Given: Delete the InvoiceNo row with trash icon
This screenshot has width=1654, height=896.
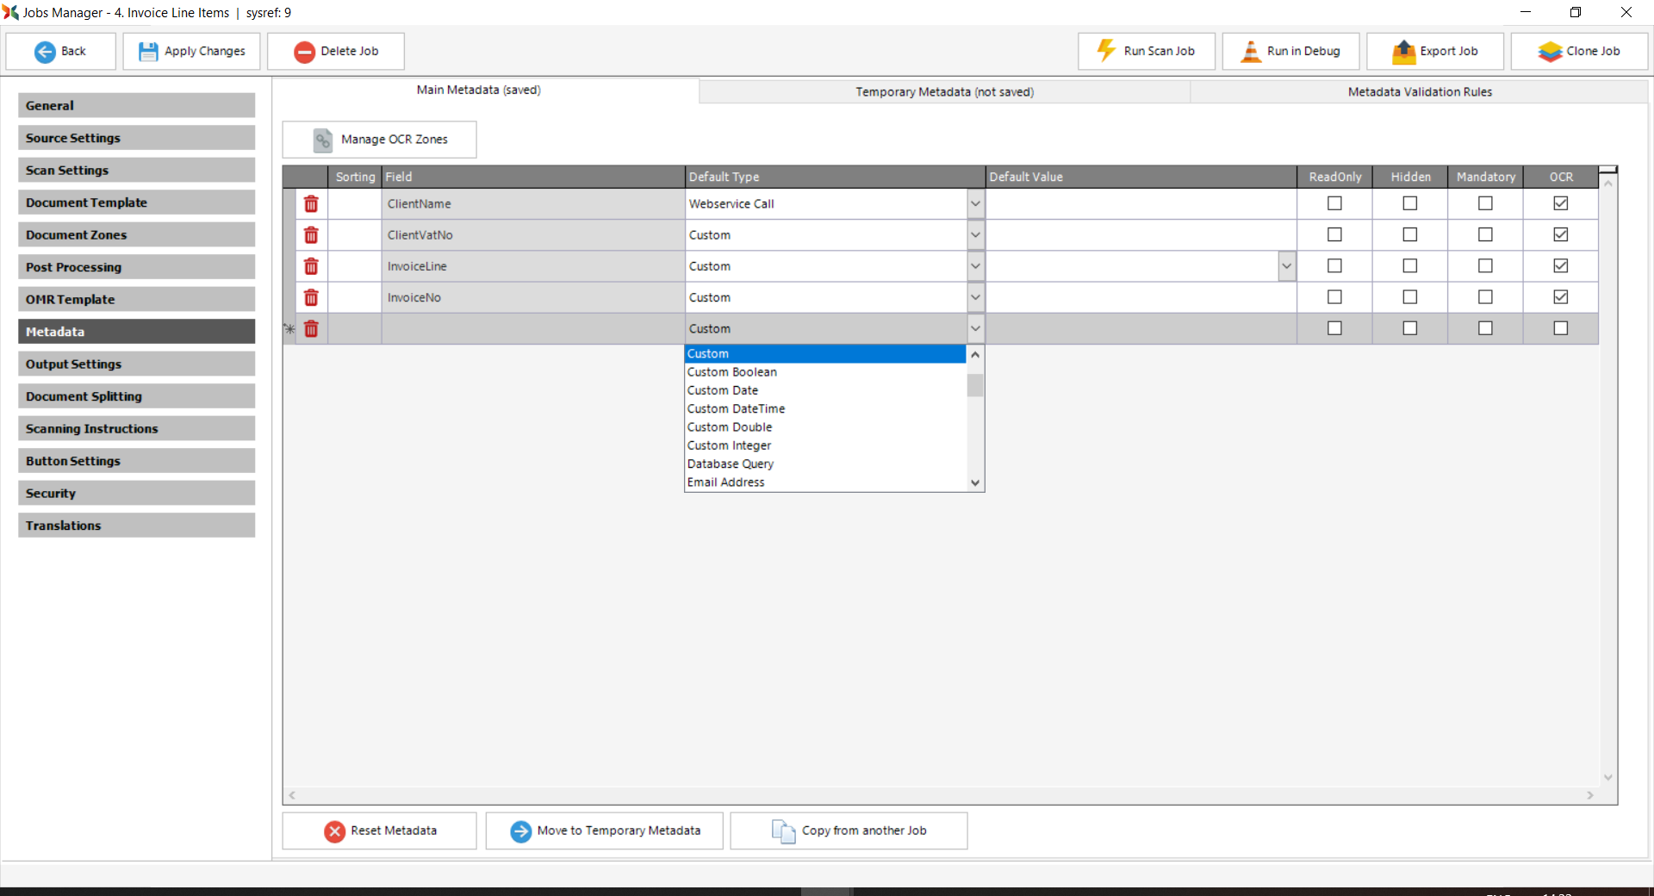Looking at the screenshot, I should click(x=311, y=298).
